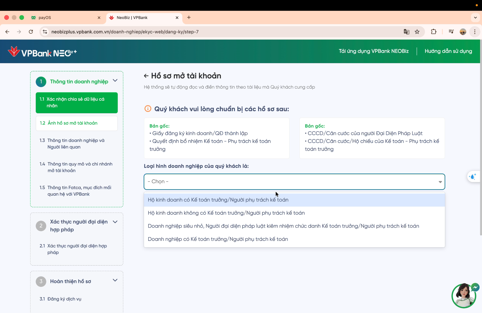Select Doanh nghiệp có Kế toán trưởng option
The height and width of the screenshot is (313, 482).
(218, 239)
